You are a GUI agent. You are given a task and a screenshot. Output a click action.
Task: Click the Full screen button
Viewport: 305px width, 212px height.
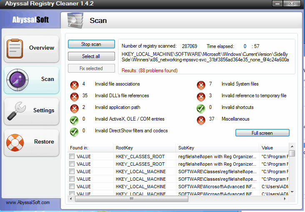[262, 133]
